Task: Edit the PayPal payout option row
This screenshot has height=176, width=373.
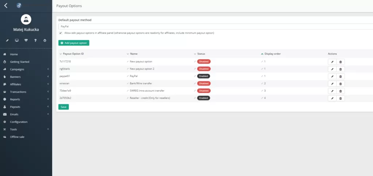Action: (x=332, y=76)
